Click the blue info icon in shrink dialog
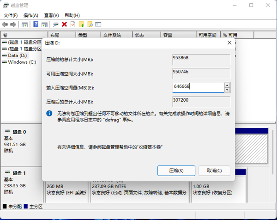Viewport: 277px width, 220px height. coord(49,113)
